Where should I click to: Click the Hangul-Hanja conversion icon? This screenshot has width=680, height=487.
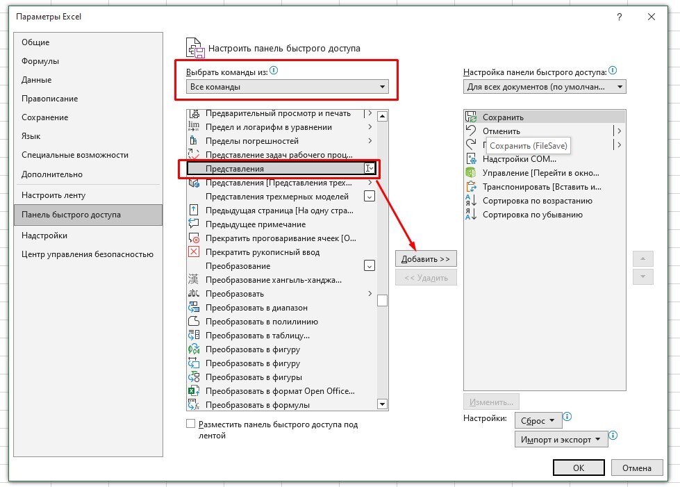pos(194,279)
